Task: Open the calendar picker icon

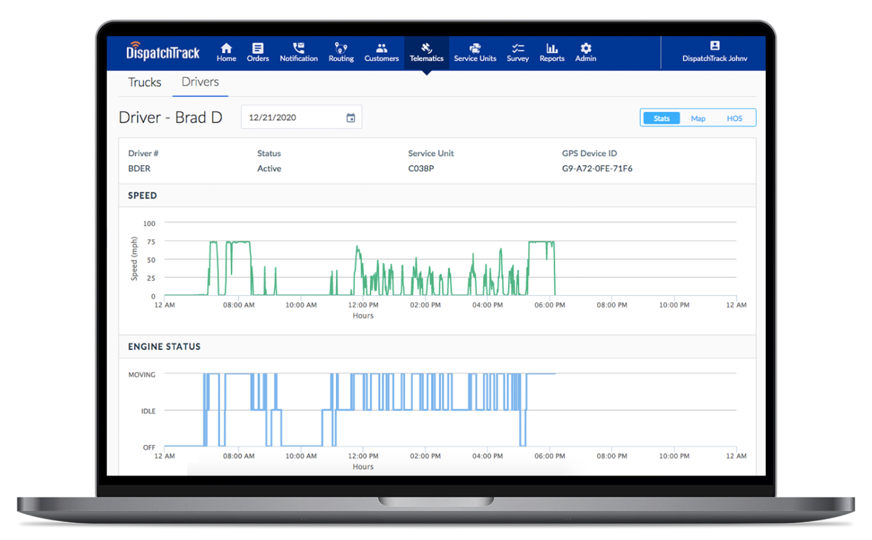Action: (x=351, y=118)
